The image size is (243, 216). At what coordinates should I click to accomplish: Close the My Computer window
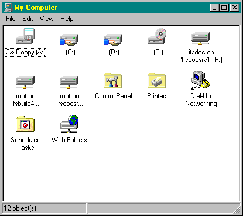click(234, 8)
